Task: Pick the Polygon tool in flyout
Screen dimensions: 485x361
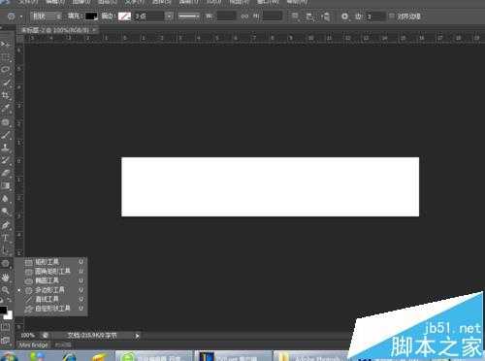Action: [50, 290]
